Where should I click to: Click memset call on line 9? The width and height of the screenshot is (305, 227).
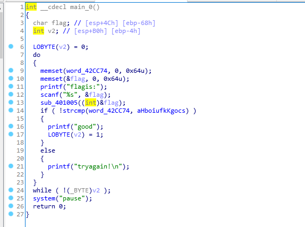52,71
